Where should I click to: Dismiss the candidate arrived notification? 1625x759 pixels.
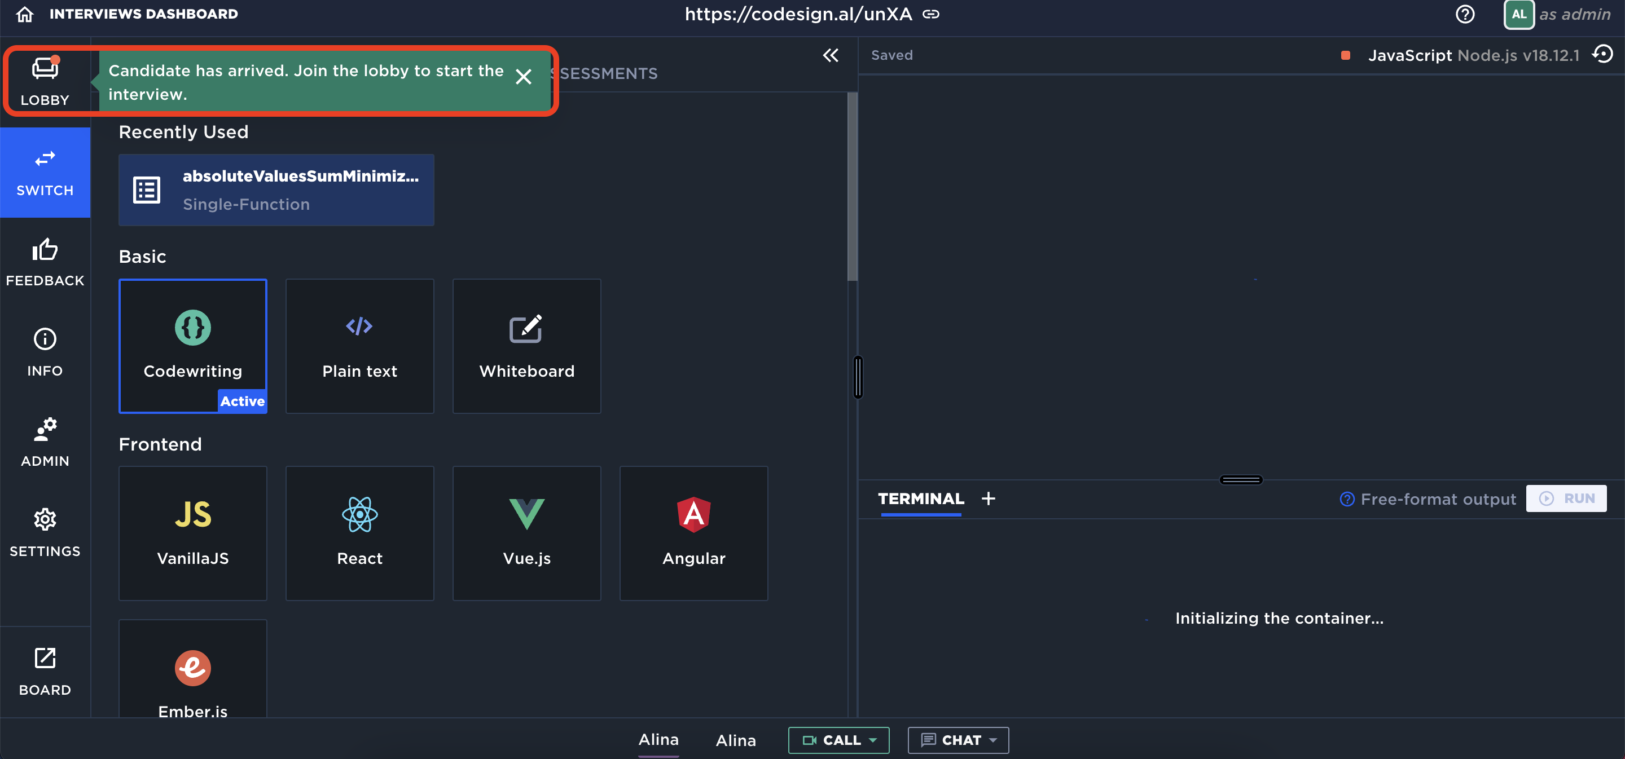click(x=523, y=77)
